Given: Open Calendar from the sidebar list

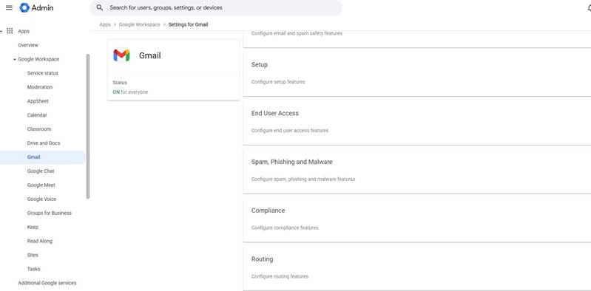Looking at the screenshot, I should 37,115.
